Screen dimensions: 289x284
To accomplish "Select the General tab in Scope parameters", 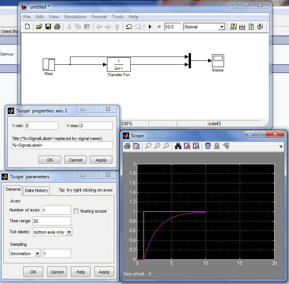I will coord(13,190).
